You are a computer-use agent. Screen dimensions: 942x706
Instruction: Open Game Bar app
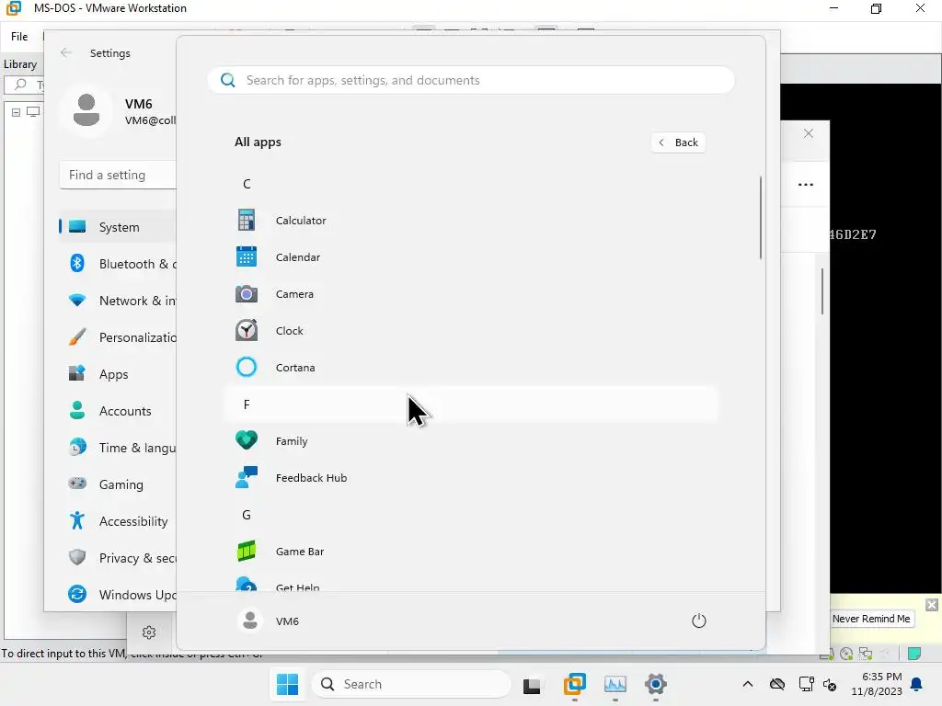coord(471,552)
